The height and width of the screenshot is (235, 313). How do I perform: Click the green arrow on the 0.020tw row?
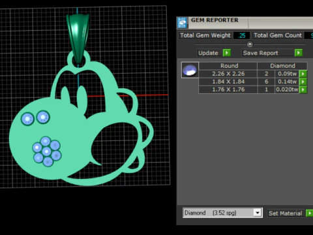tap(303, 89)
